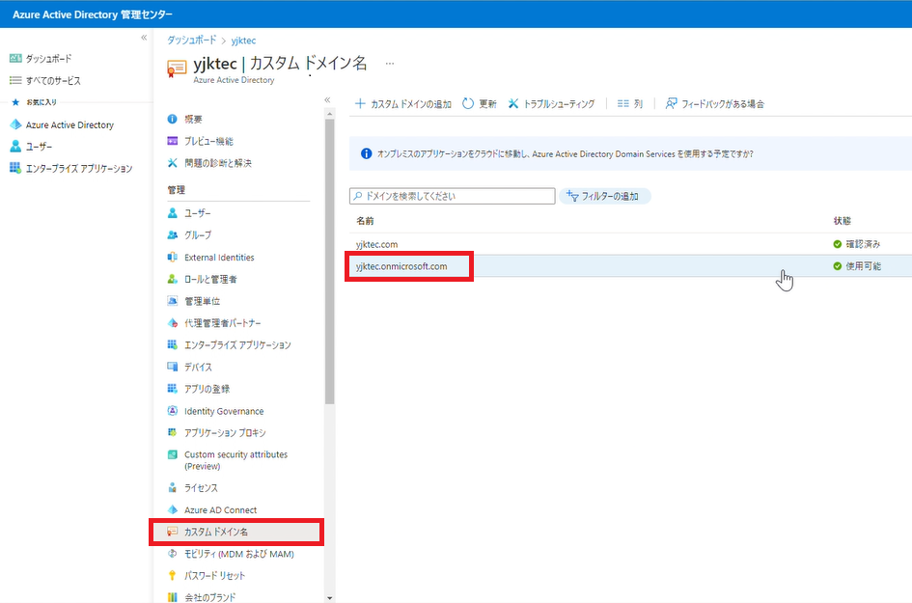Click the お気に入り favorites heading
The image size is (912, 603).
(x=41, y=102)
